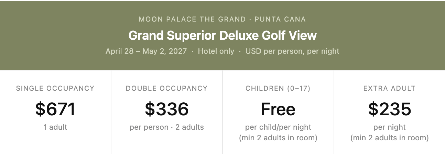Click per night caption under $235
Screen dimensions: 445x154
390,127
